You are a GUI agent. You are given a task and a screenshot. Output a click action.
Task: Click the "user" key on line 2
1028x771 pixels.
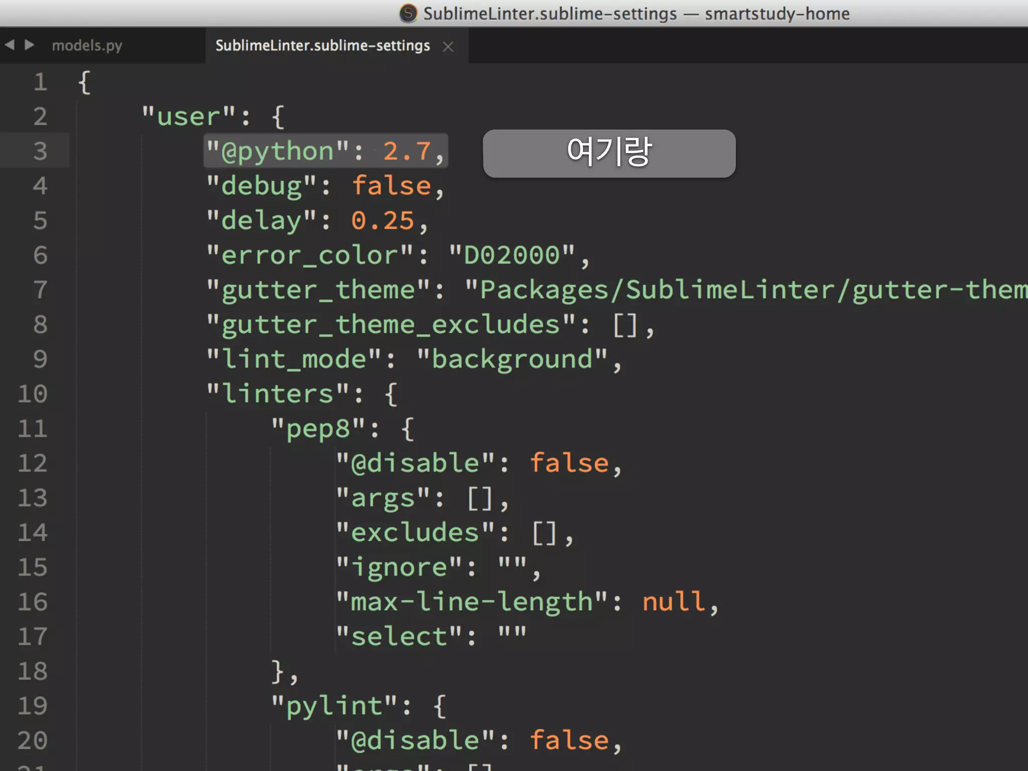[x=189, y=116]
